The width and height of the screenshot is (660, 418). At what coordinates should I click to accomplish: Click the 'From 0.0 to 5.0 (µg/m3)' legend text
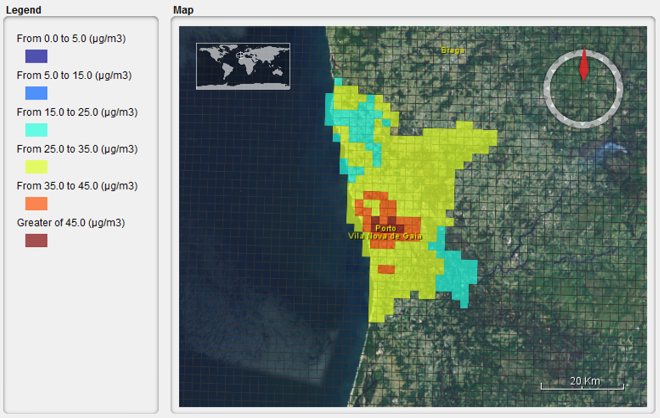tap(72, 39)
